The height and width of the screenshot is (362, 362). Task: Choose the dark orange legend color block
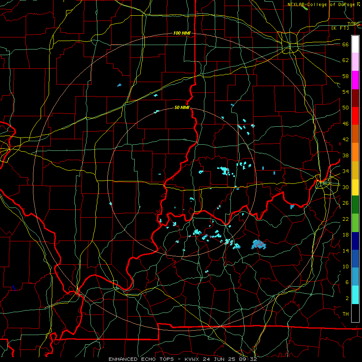355,134
